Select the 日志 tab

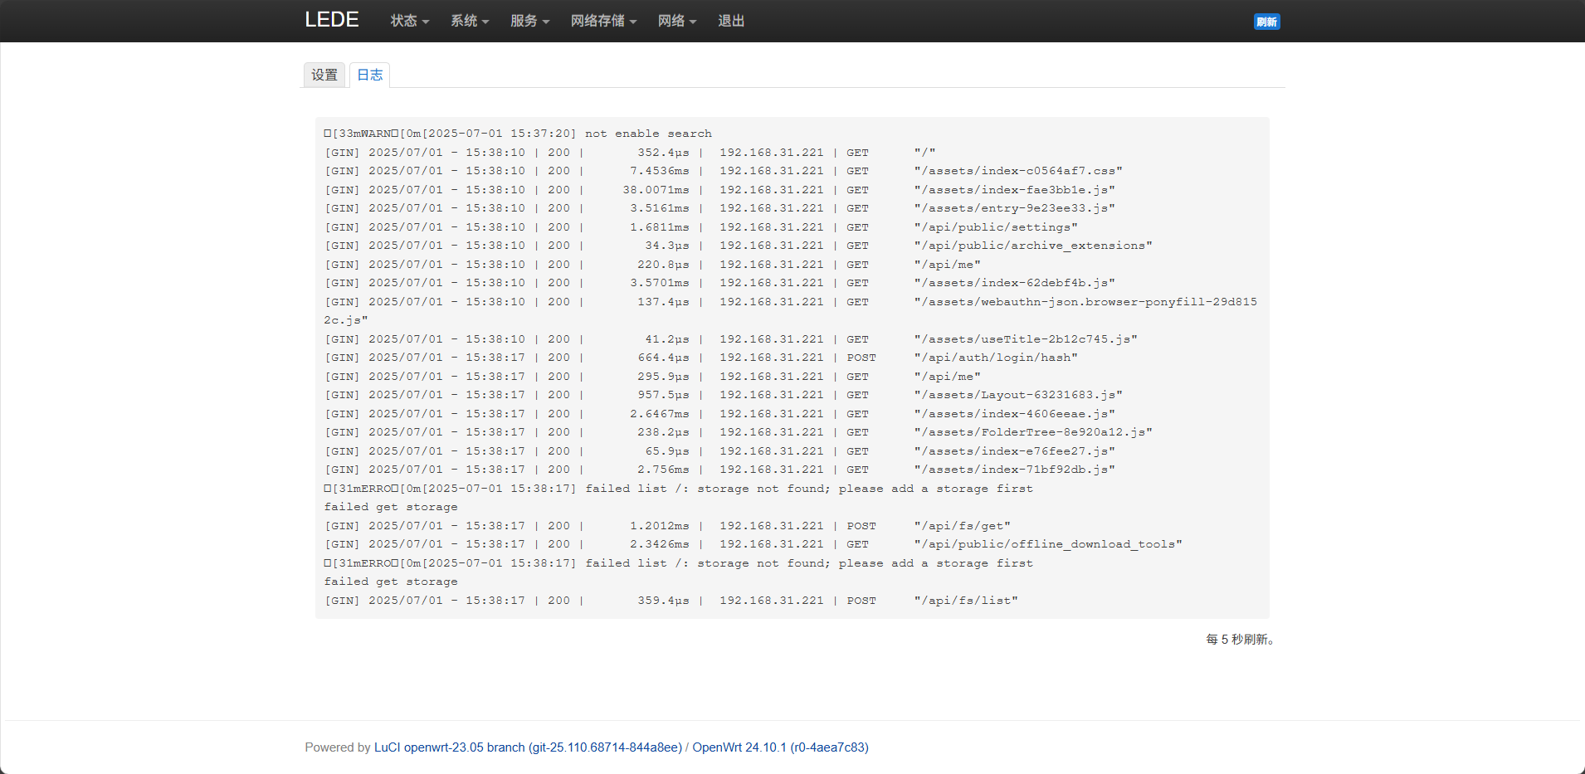(x=370, y=75)
